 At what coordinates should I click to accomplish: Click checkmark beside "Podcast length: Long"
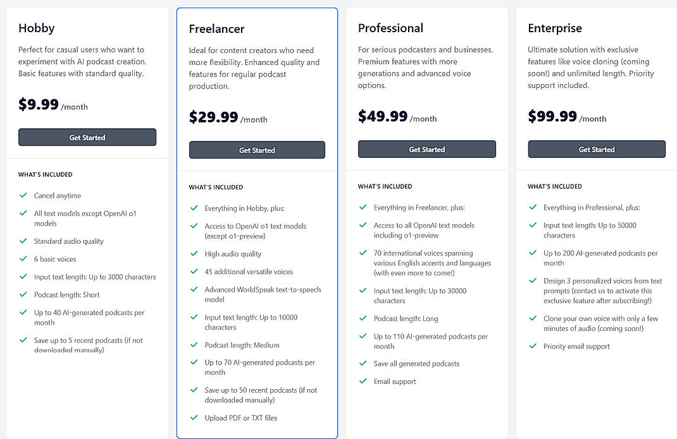coord(363,318)
